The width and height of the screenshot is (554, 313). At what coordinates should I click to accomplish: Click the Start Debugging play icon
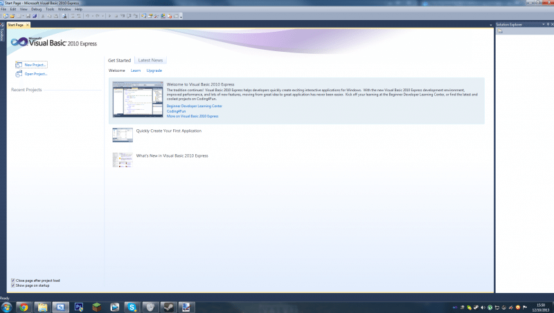(109, 16)
